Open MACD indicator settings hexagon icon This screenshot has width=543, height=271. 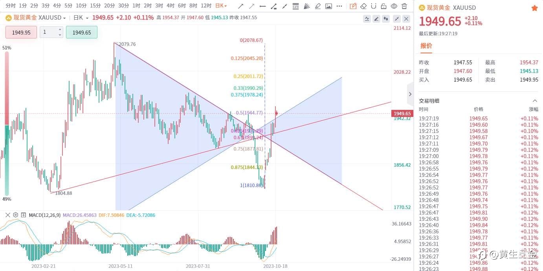[16, 215]
